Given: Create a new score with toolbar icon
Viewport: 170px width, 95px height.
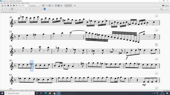Looking at the screenshot, I should (2, 6).
